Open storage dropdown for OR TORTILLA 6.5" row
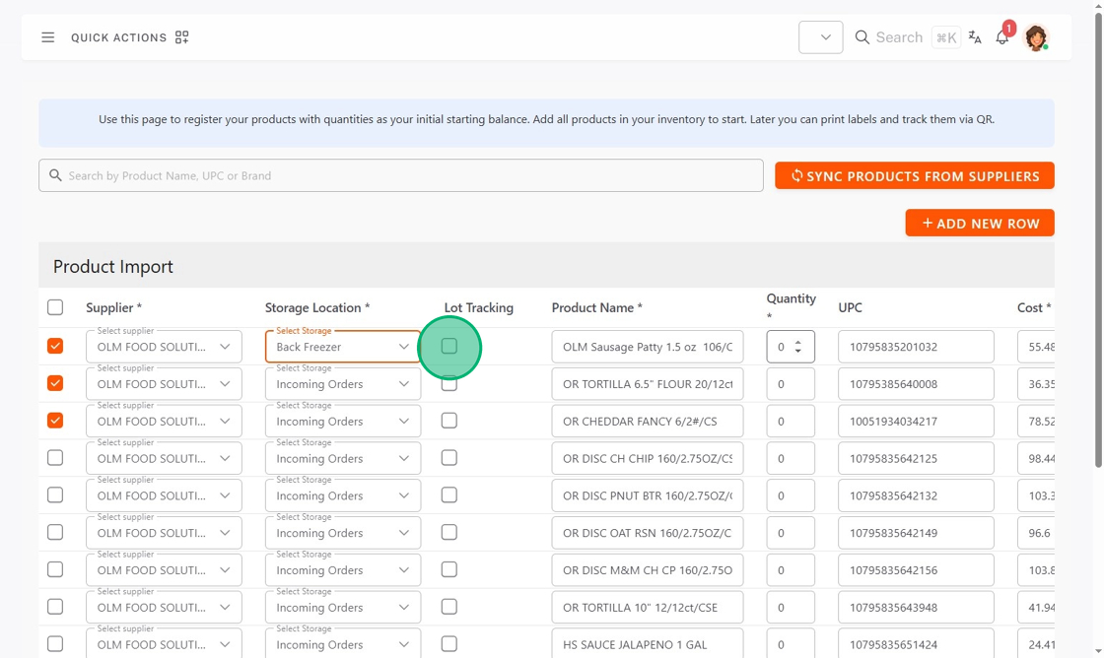 click(343, 383)
